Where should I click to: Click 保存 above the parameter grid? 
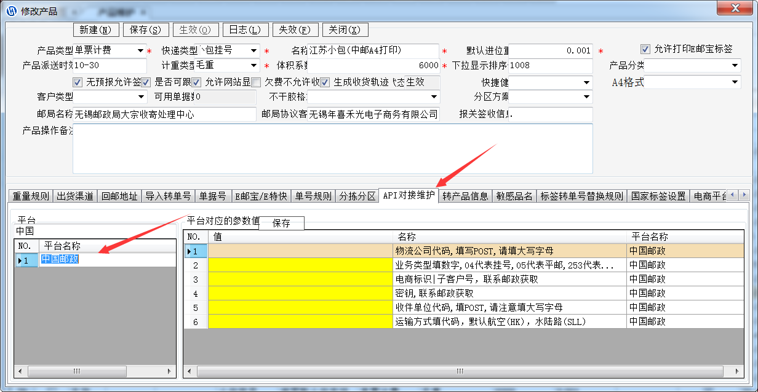(281, 224)
